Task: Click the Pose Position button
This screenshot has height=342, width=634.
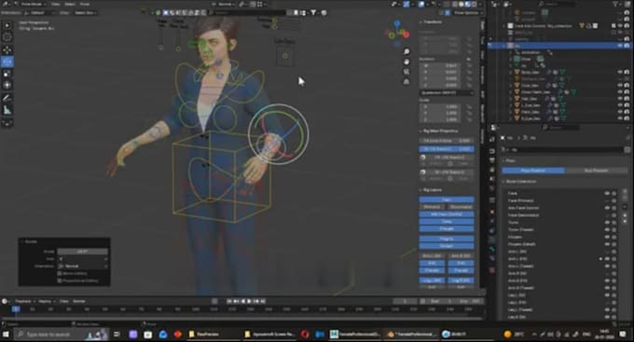Action: point(533,171)
